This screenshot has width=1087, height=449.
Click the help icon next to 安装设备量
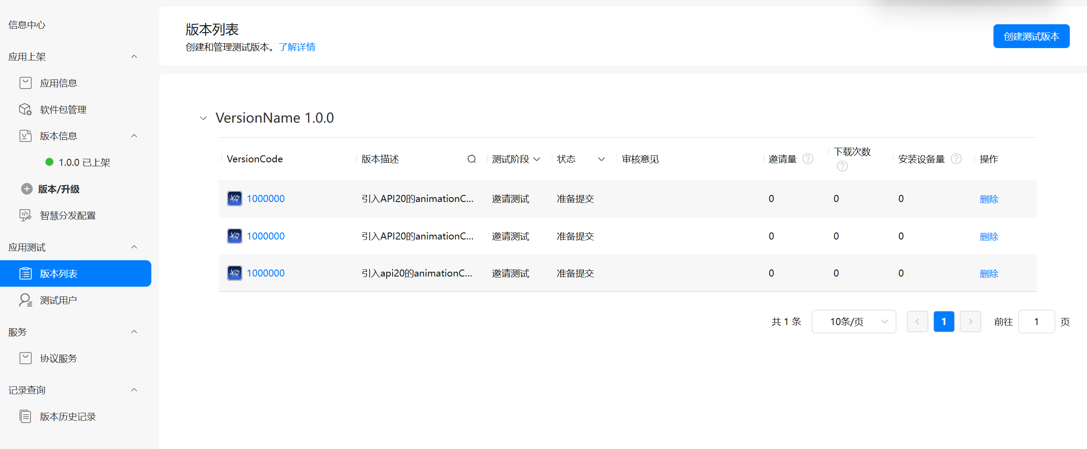pos(956,159)
